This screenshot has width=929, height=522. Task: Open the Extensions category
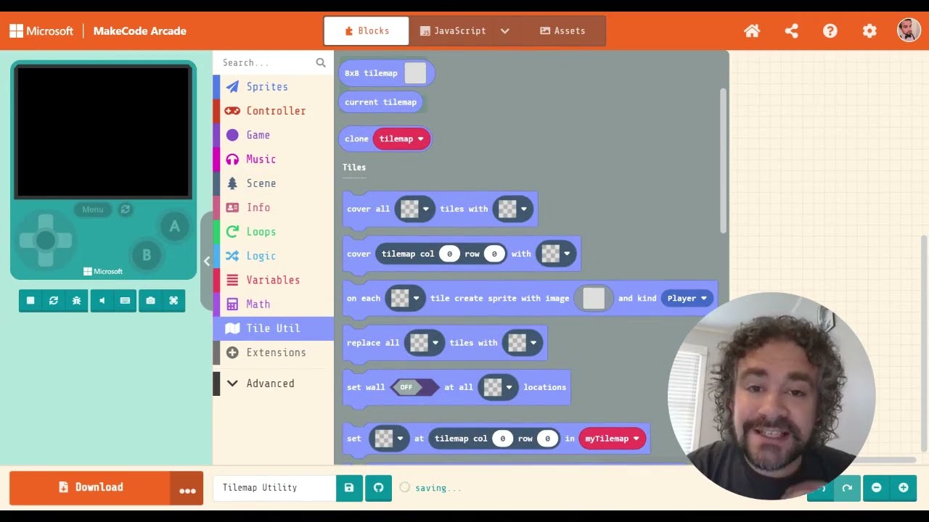coord(273,352)
